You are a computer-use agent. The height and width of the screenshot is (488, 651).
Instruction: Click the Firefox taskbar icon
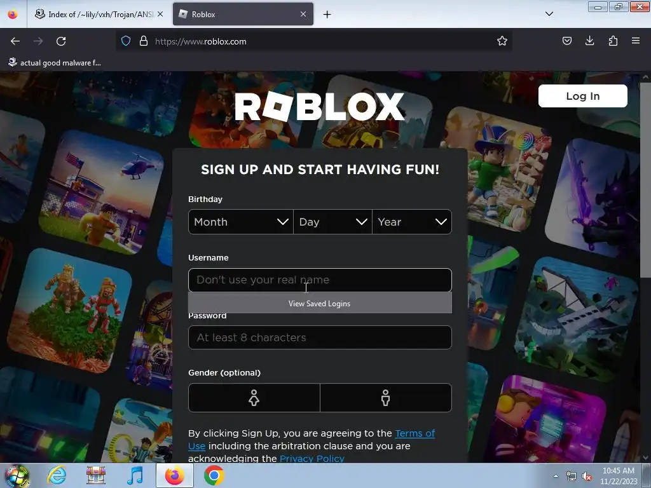coord(174,476)
